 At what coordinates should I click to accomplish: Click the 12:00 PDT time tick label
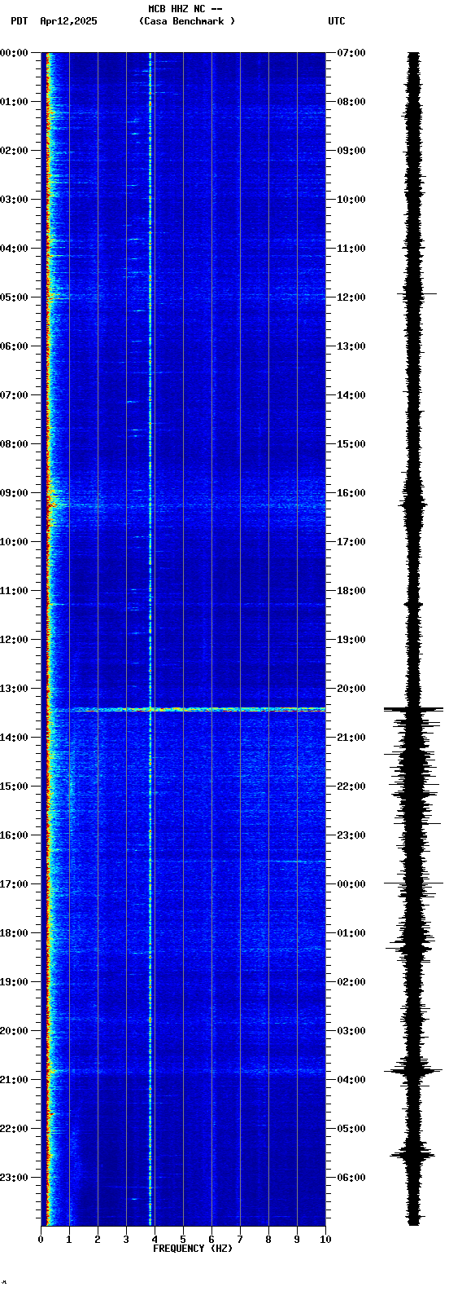coord(14,640)
